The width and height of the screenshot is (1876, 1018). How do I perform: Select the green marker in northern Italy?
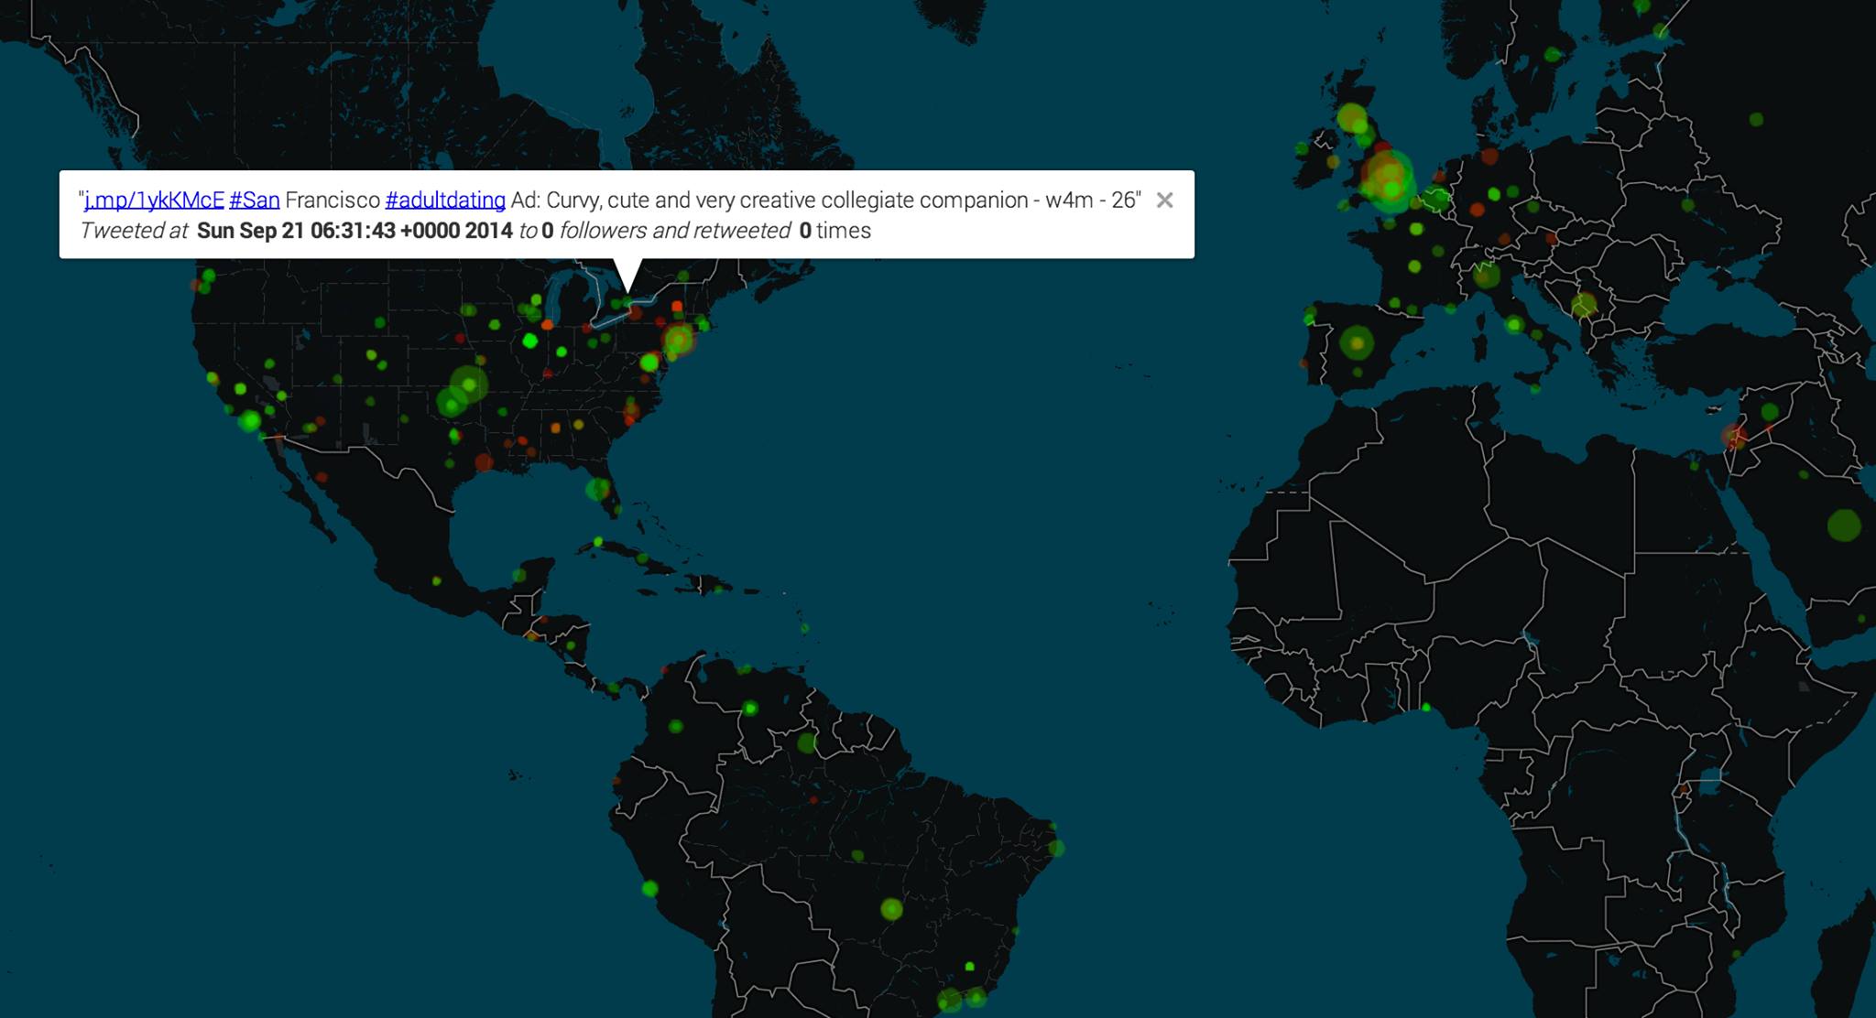coord(1486,274)
